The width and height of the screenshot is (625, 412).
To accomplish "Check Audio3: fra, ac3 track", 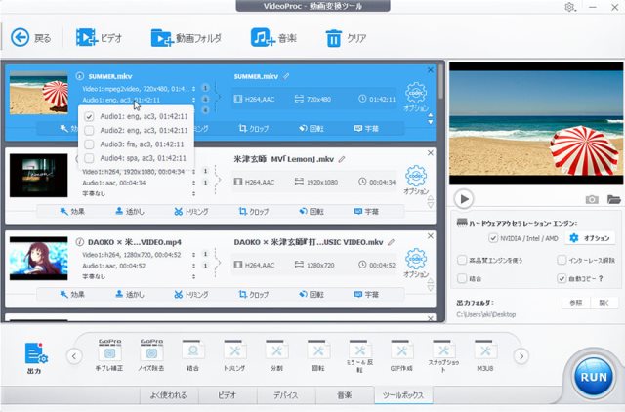I will (x=89, y=144).
